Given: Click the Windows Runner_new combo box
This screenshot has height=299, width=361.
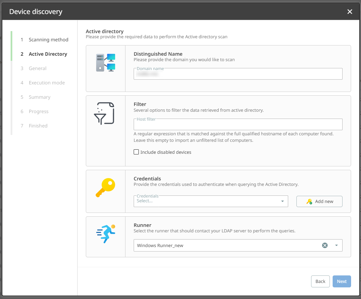Looking at the screenshot, I should tap(226, 245).
